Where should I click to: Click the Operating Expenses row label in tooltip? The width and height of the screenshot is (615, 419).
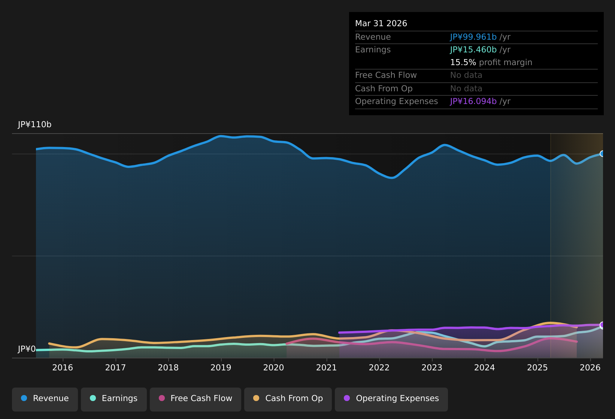[x=396, y=101]
